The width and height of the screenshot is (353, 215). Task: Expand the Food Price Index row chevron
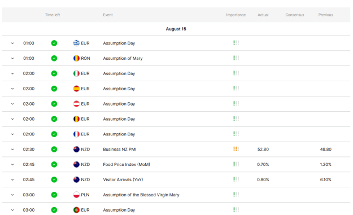12,165
